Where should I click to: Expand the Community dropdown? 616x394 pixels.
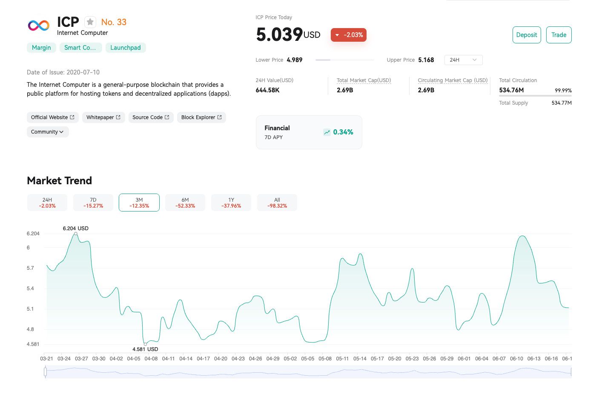click(x=47, y=132)
